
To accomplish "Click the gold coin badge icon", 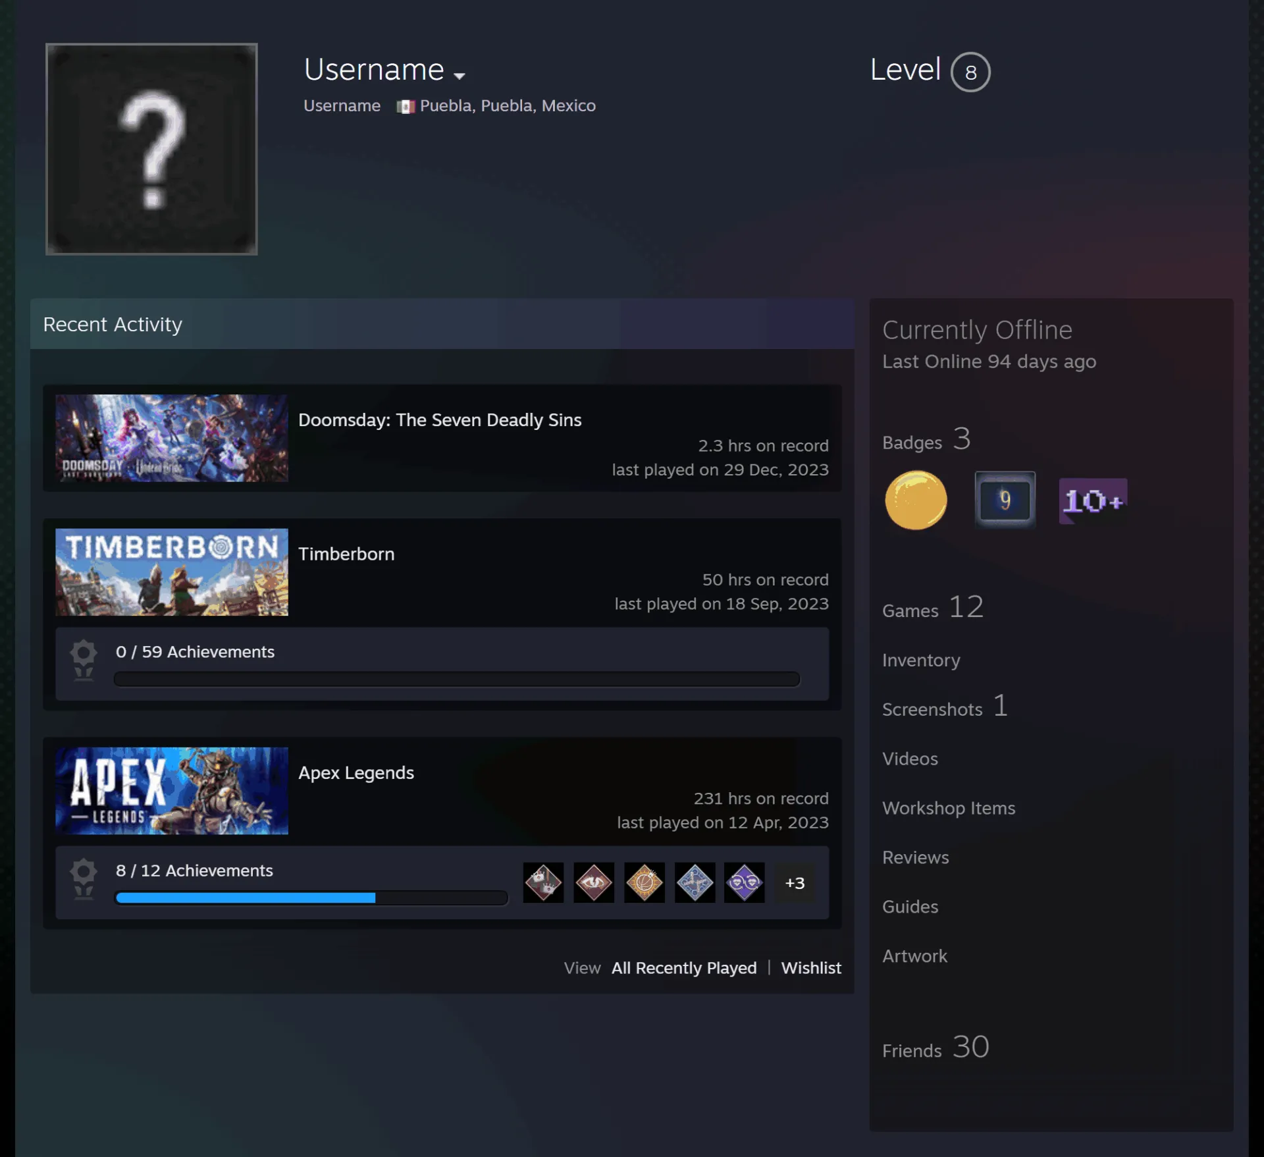I will (916, 500).
